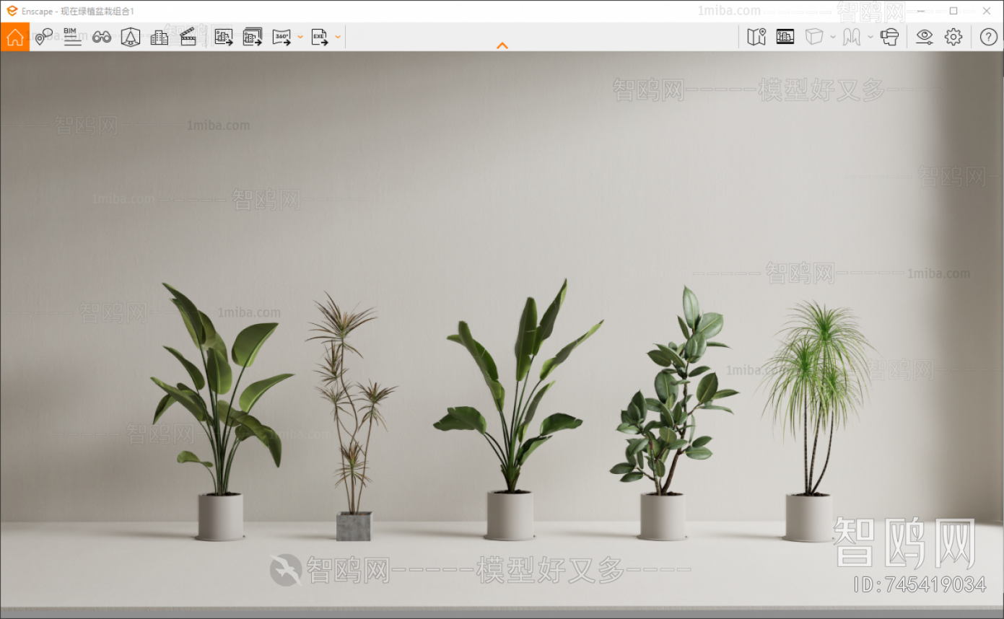The image size is (1004, 619).
Task: Export standalone EXE file
Action: tap(320, 37)
